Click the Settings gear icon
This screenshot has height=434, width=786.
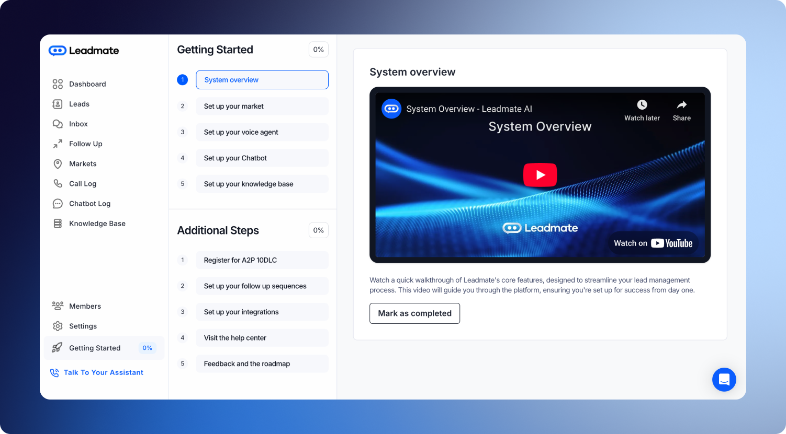coord(58,326)
